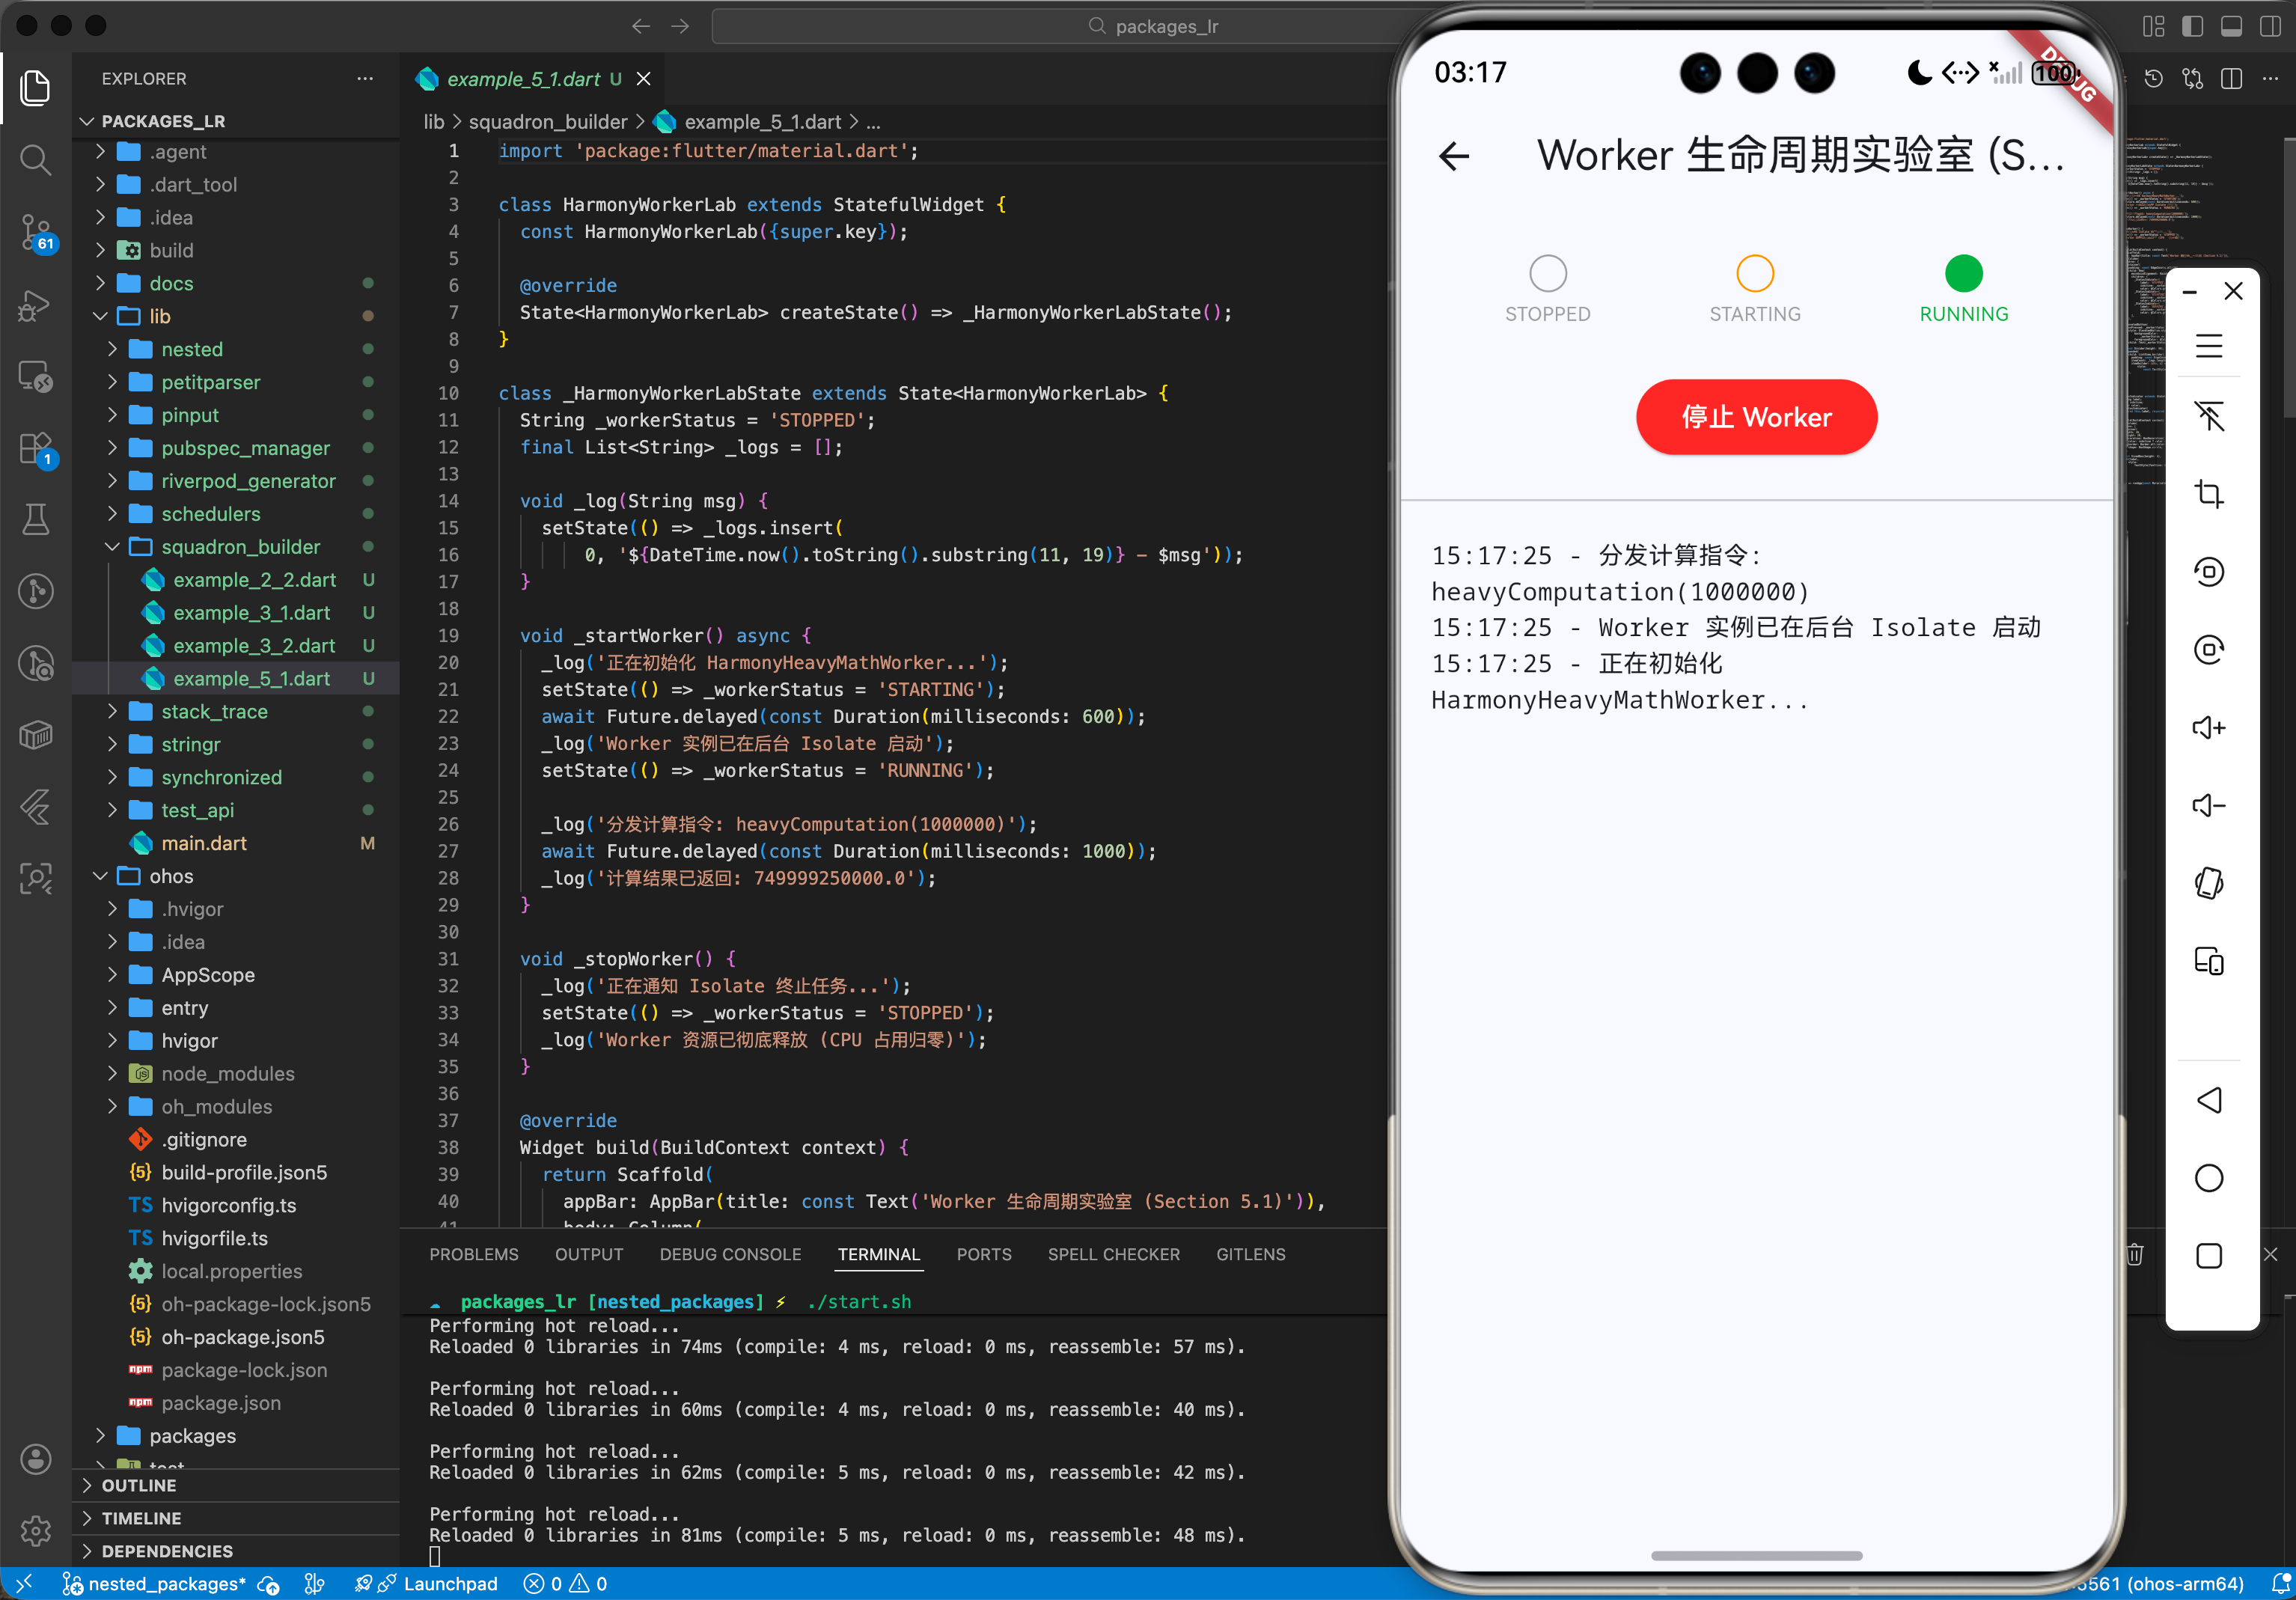Click the split editor icon in editor toolbar
This screenshot has width=2296, height=1600.
(x=2231, y=78)
